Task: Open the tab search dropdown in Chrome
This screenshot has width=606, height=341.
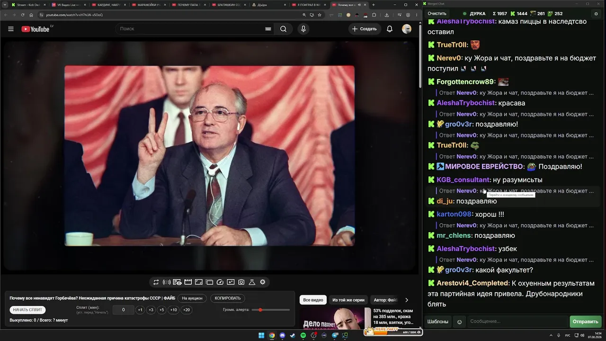Action: click(x=5, y=5)
